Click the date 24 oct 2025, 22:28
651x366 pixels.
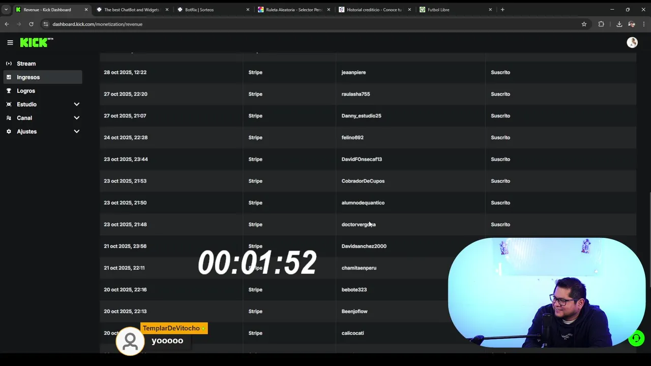(x=126, y=138)
